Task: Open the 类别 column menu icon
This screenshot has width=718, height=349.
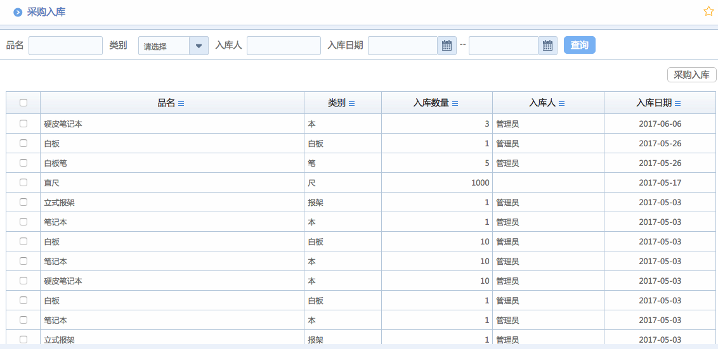Action: point(351,103)
